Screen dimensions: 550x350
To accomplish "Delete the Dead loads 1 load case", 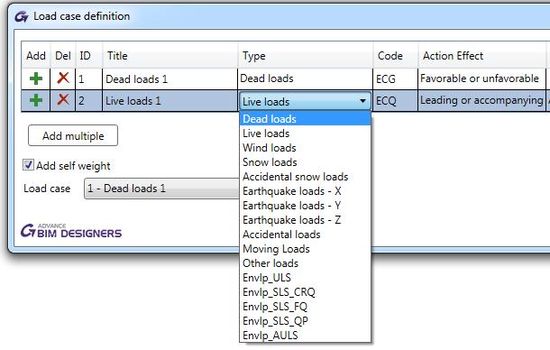I will point(63,78).
